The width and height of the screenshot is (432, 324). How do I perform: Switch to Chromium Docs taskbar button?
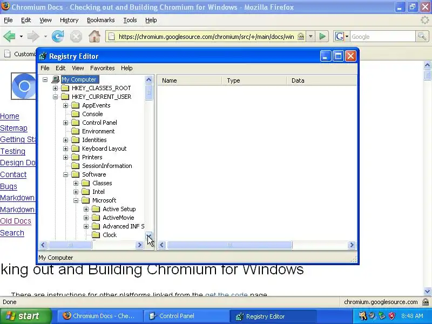(x=99, y=316)
